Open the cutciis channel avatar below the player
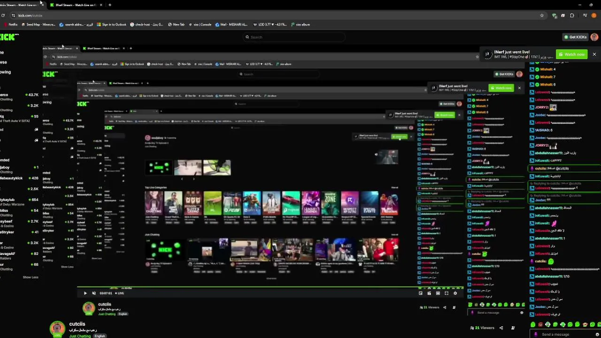Viewport: 601px width, 338px height. tap(57, 330)
